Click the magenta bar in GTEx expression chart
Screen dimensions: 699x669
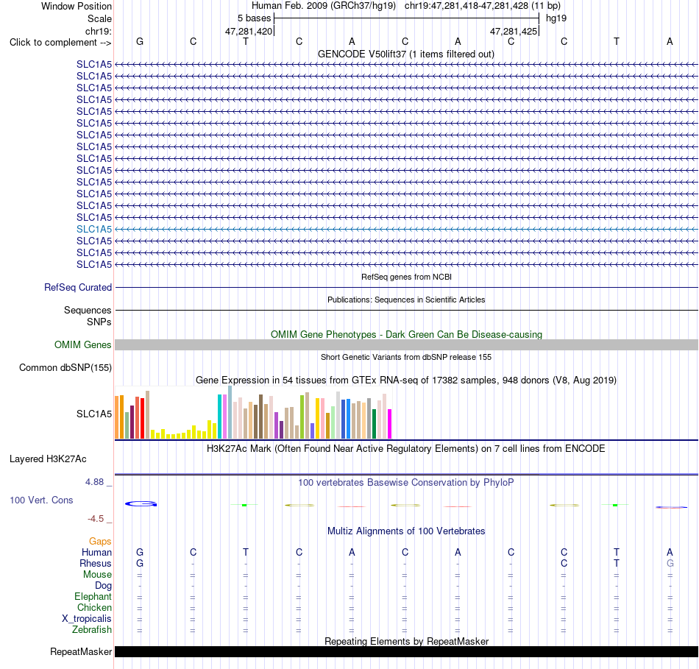coord(390,424)
